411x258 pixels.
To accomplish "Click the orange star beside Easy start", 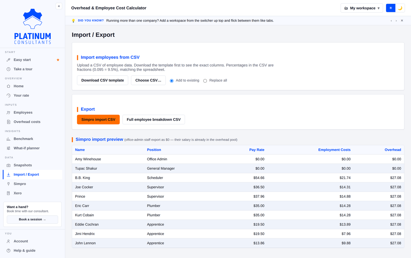I will click(x=58, y=60).
